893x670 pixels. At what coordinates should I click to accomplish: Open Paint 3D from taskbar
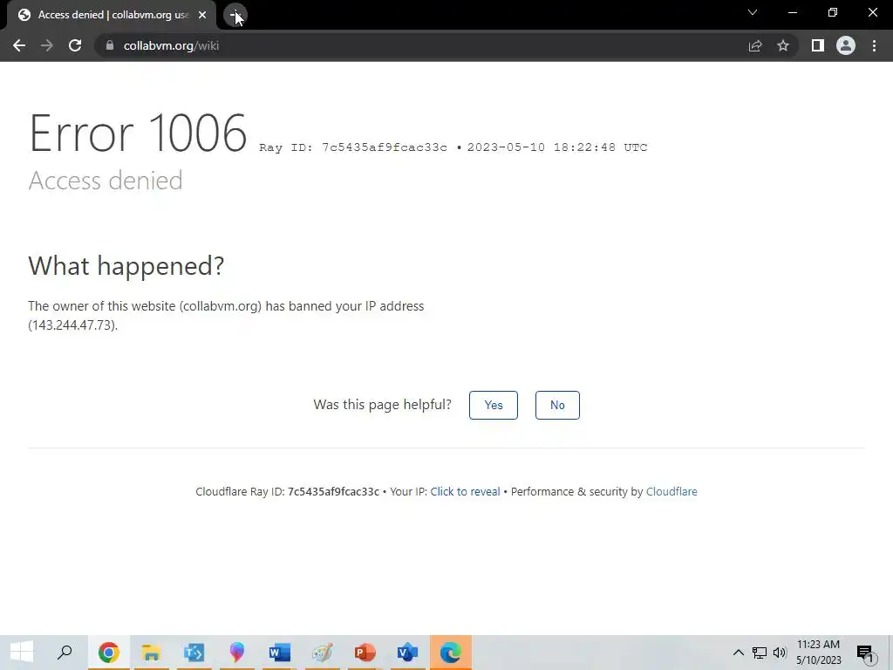click(x=237, y=653)
